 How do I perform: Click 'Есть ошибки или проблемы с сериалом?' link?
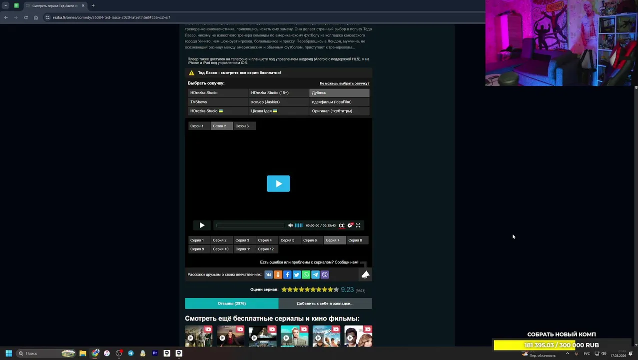[309, 262]
